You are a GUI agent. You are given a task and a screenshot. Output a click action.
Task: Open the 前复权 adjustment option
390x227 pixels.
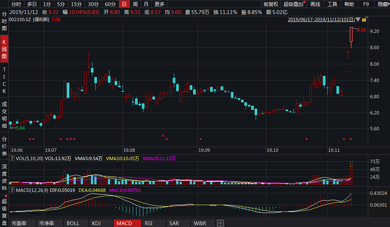pos(271,4)
